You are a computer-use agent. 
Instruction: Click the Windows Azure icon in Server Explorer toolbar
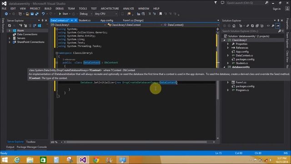(x=40, y=26)
